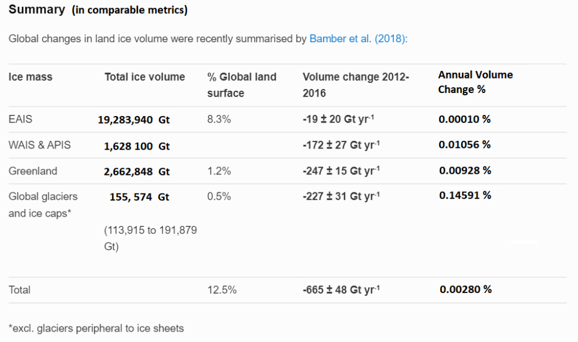Click the Summary heading text
The height and width of the screenshot is (342, 578).
pyautogui.click(x=37, y=10)
